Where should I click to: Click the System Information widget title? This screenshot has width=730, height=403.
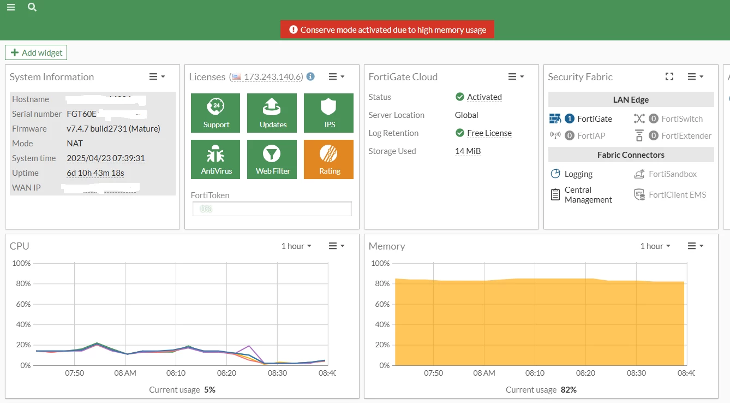click(x=52, y=77)
